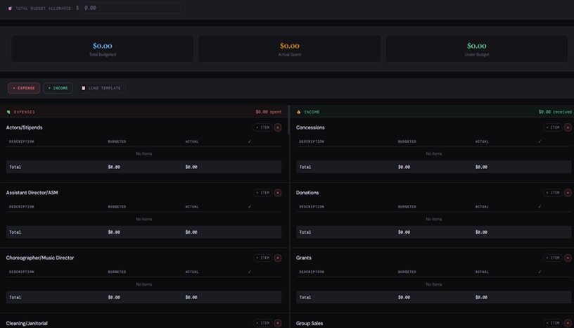Click checkmark column header in Grants
This screenshot has width=574, height=328.
540,272
